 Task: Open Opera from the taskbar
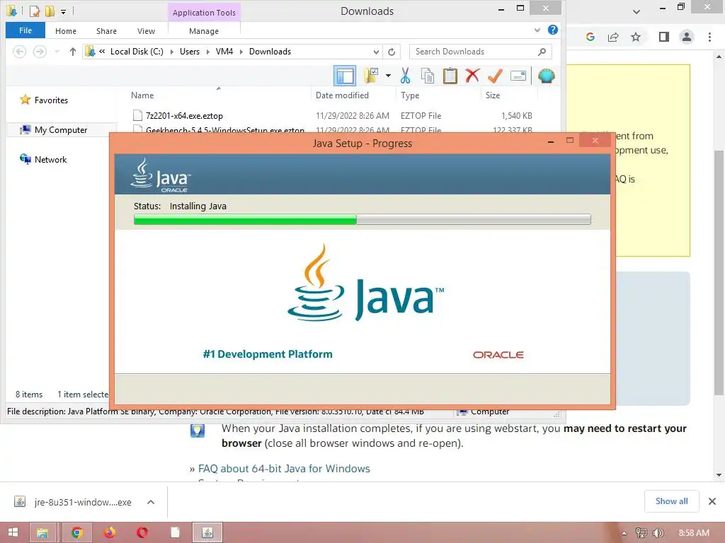coord(142,532)
